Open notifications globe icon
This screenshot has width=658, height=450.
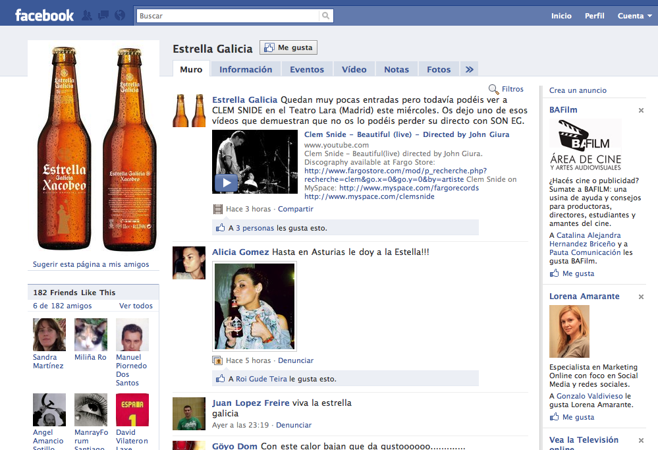click(120, 16)
